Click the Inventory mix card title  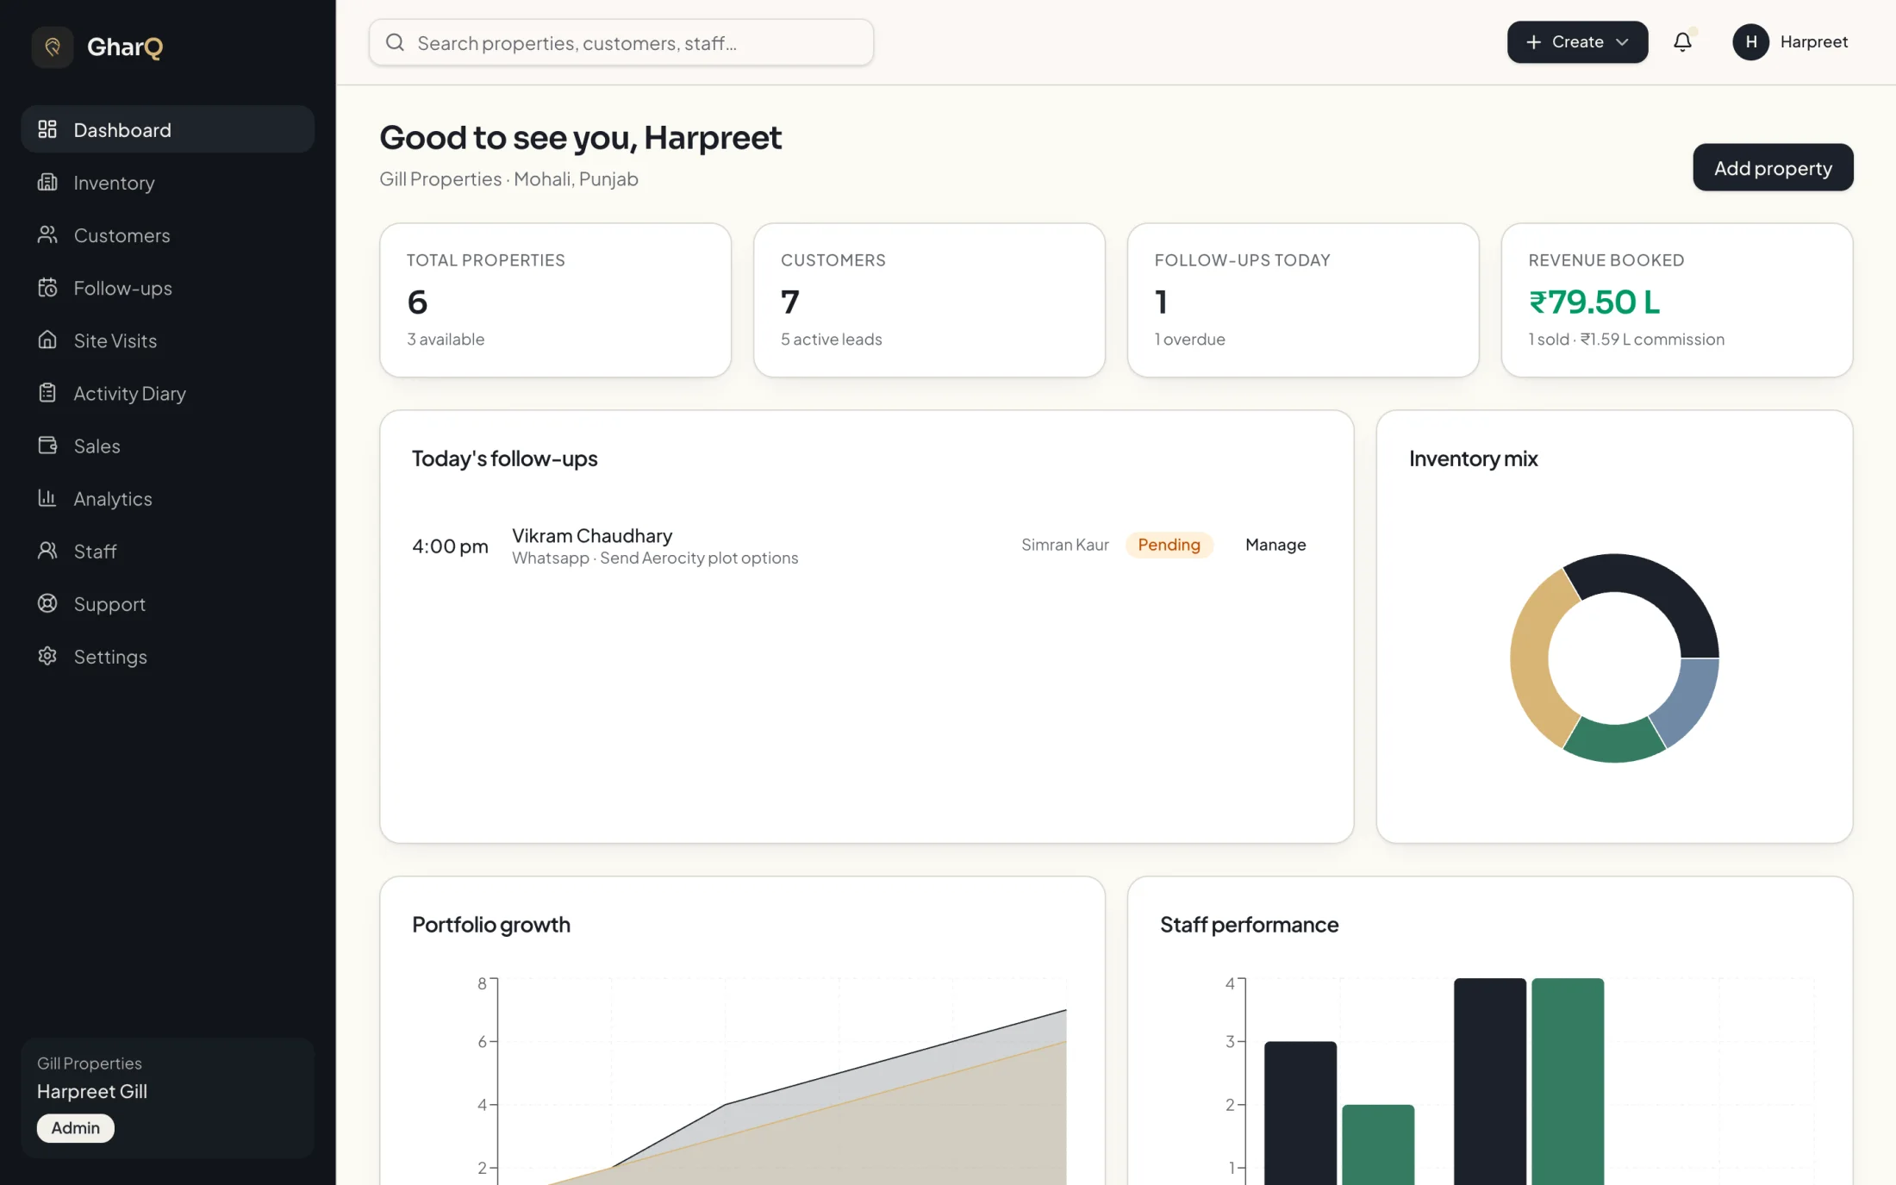click(x=1473, y=458)
